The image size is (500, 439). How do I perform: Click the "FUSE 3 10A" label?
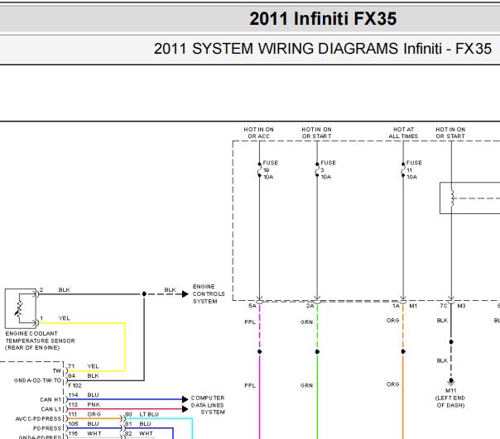pyautogui.click(x=328, y=169)
